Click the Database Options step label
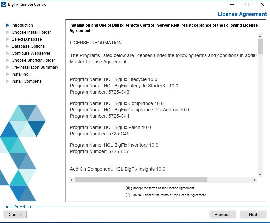 pyautogui.click(x=28, y=46)
